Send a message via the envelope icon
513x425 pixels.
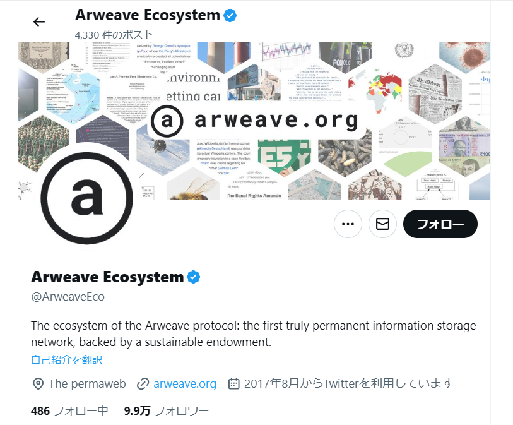(382, 224)
